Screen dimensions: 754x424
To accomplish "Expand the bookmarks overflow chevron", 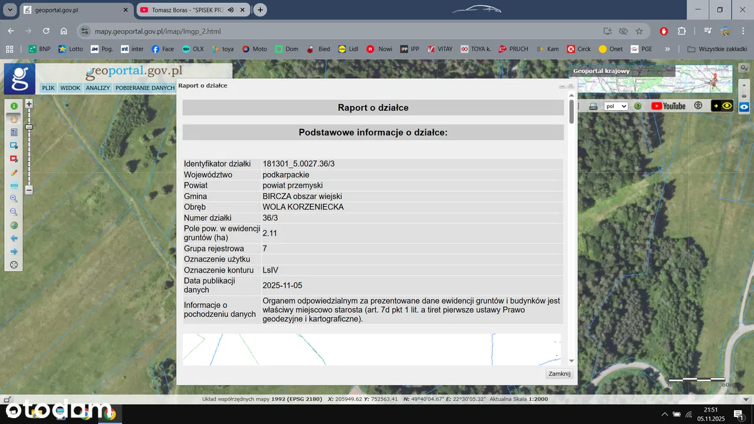I will pos(667,49).
